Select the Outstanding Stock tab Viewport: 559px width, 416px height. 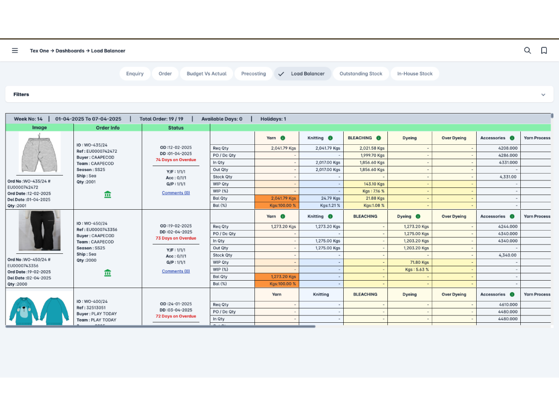[361, 74]
